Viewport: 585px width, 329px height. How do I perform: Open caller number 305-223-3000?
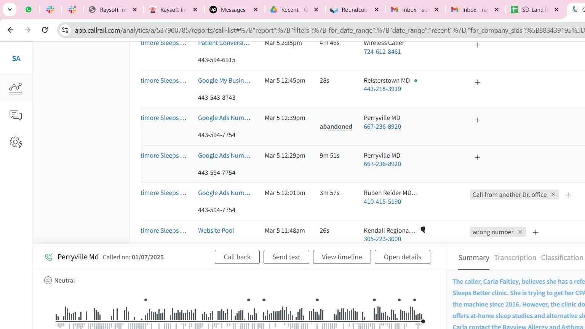[382, 239]
